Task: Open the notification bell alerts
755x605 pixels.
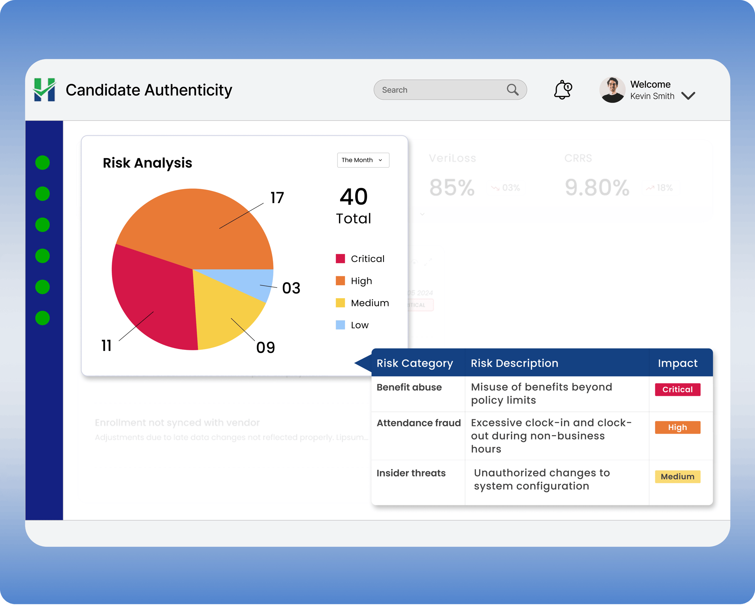Action: coord(562,90)
